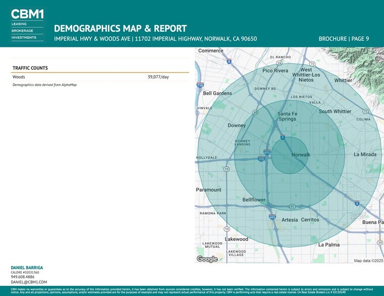Click the I-710 highway shield
This screenshot has height=296, width=384.
pyautogui.click(x=200, y=86)
